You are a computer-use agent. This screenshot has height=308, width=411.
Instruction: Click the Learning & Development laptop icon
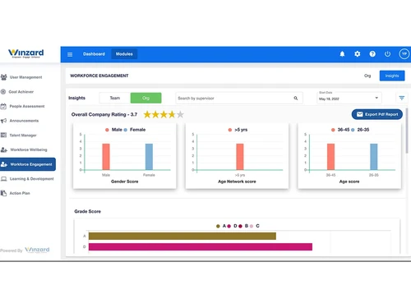tap(4, 179)
